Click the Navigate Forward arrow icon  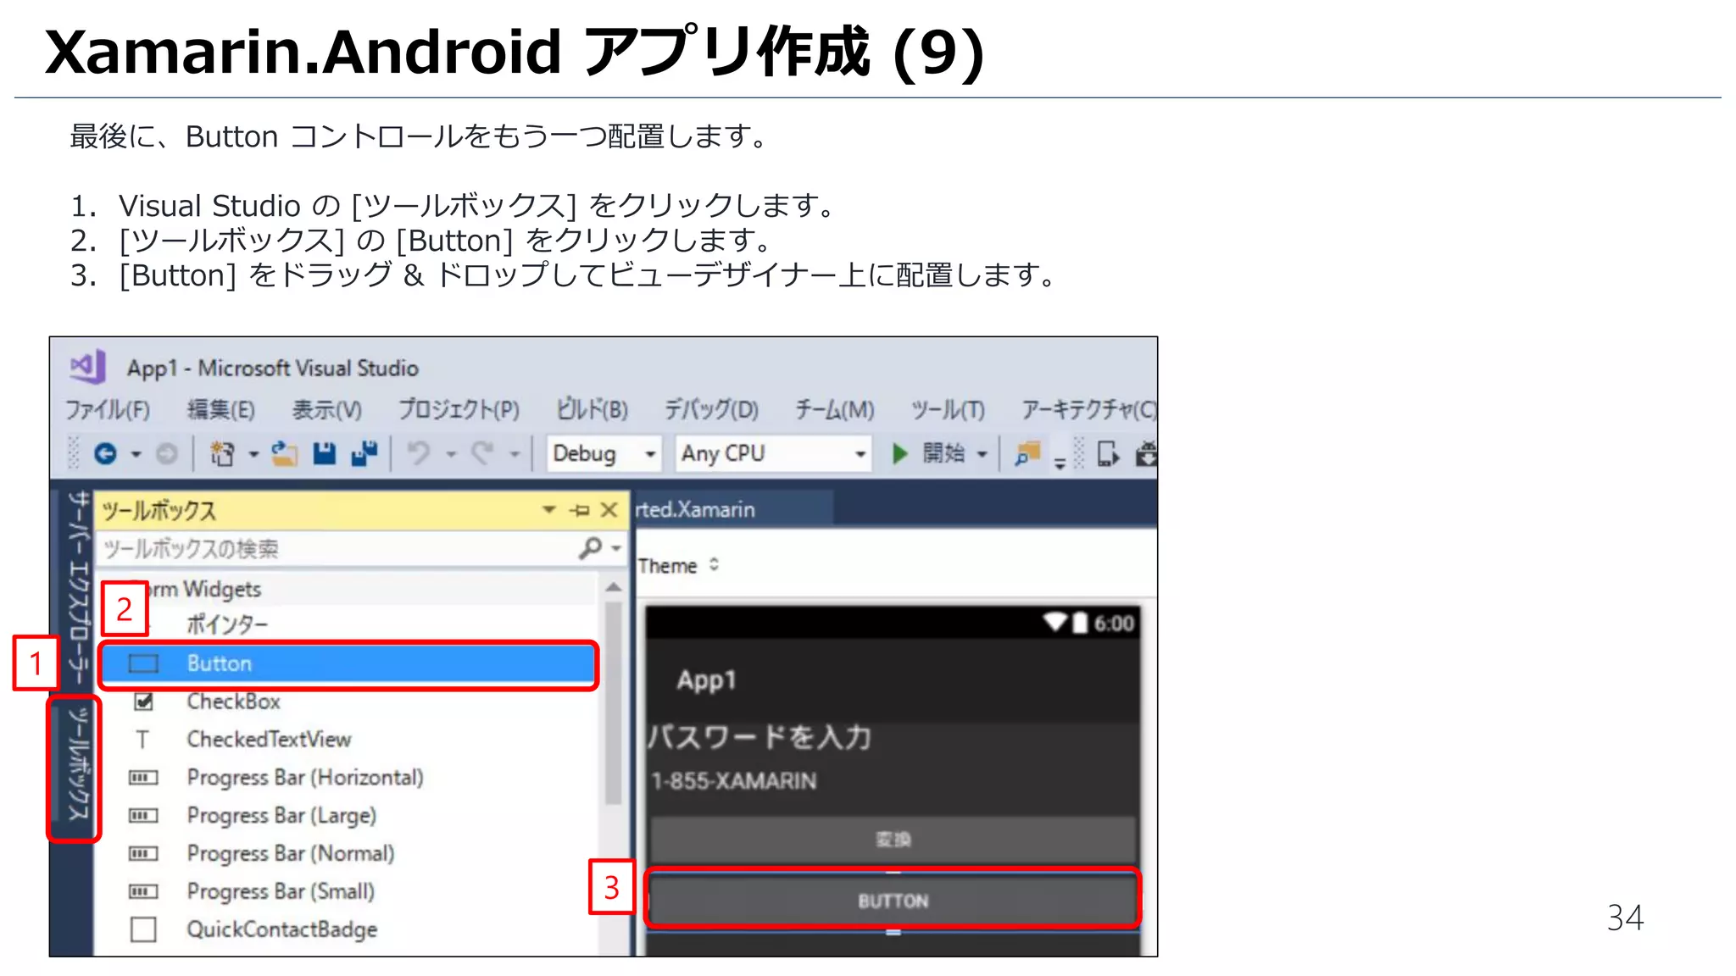pos(167,454)
